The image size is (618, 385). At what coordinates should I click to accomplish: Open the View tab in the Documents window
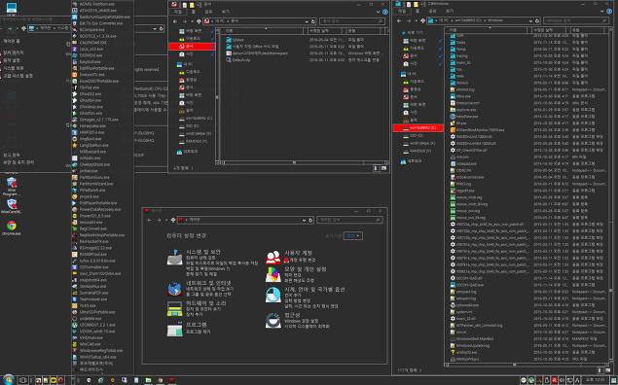click(225, 12)
